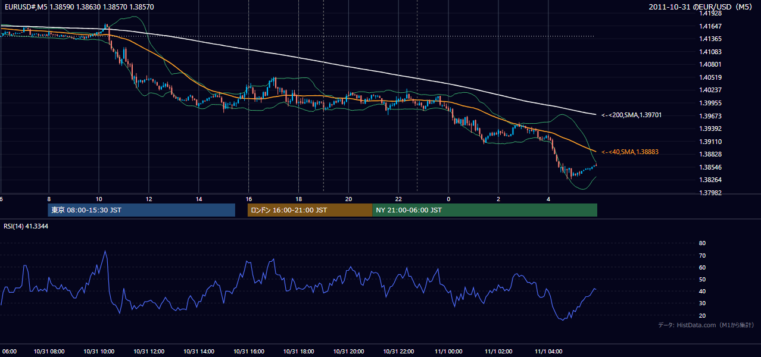The image size is (761, 357).
Task: Click the 40 SMA 1.38883 label
Action: [629, 152]
